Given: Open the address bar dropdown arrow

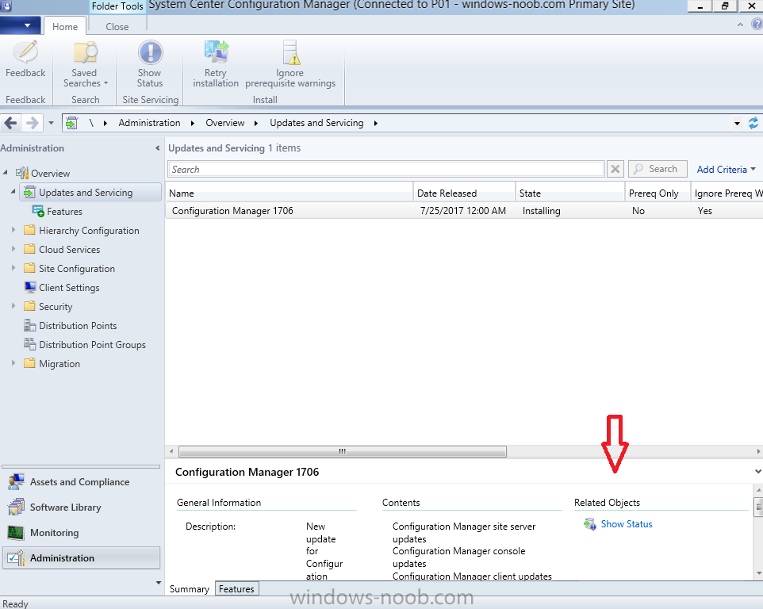Looking at the screenshot, I should [737, 124].
